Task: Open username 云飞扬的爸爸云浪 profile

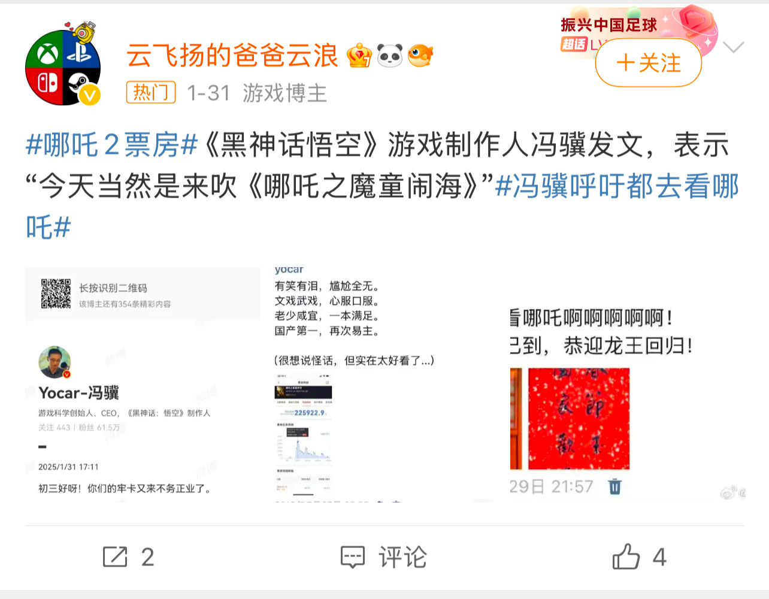Action: click(232, 56)
